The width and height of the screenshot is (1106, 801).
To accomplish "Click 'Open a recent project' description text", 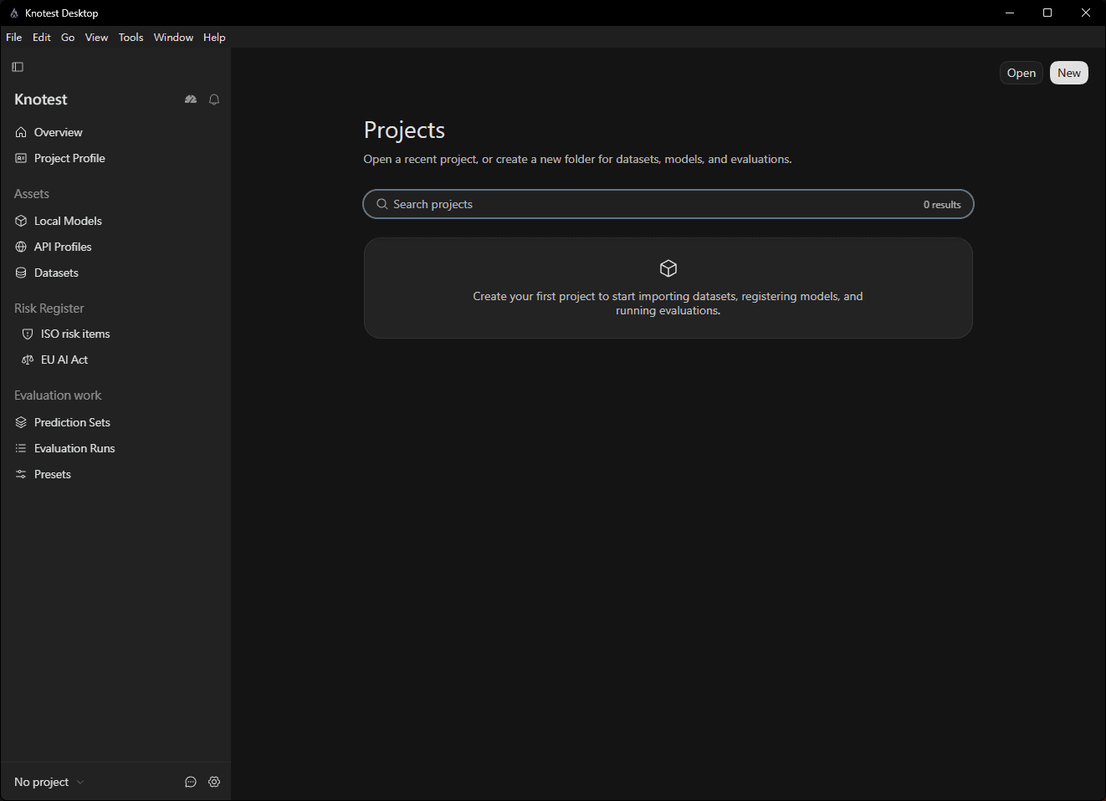I will pyautogui.click(x=577, y=159).
